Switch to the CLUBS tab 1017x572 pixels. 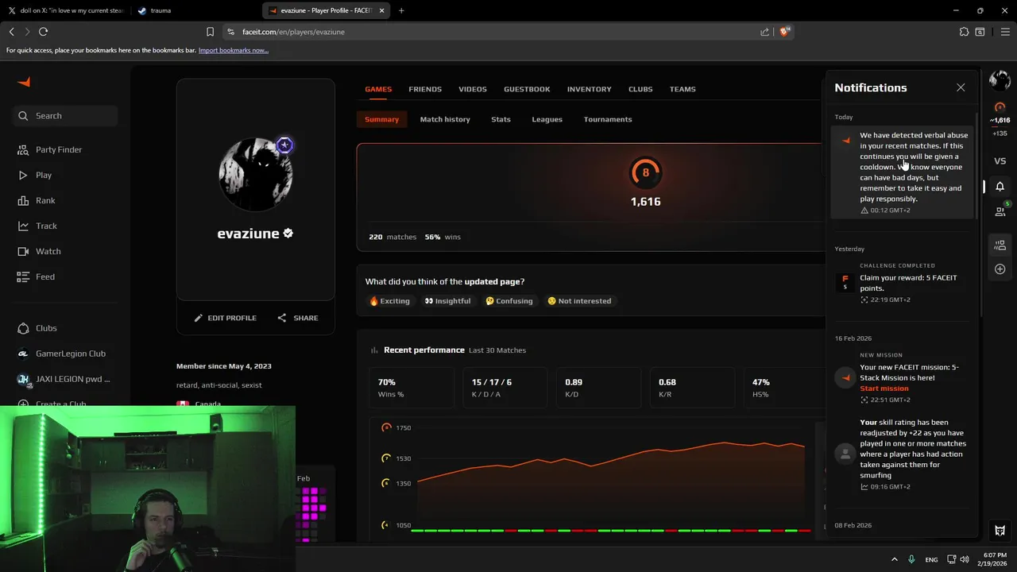[x=640, y=89]
